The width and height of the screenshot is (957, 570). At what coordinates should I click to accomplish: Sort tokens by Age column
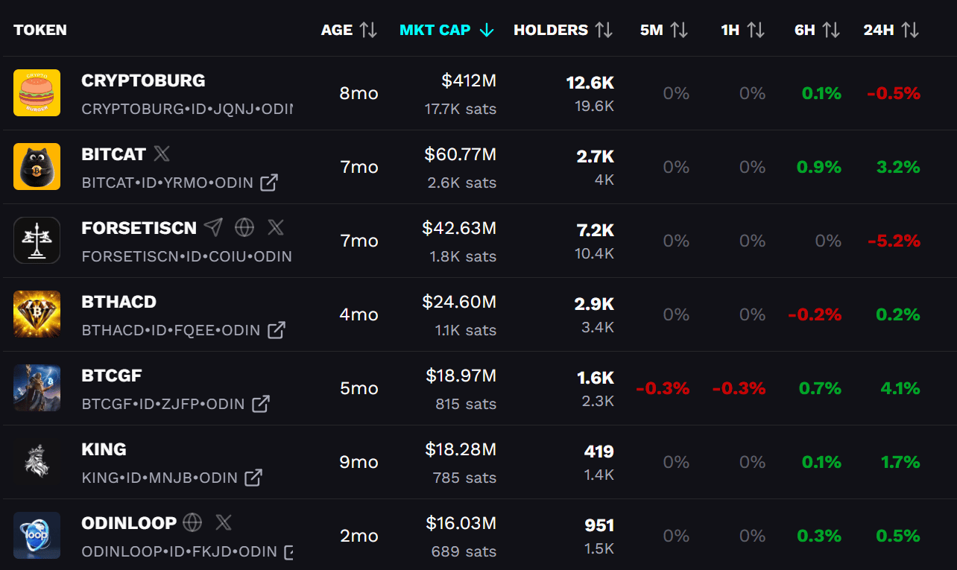349,30
